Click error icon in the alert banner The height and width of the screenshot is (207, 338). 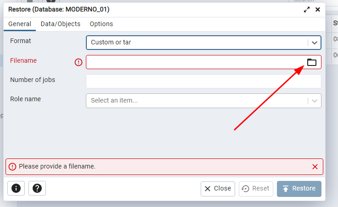pos(12,167)
